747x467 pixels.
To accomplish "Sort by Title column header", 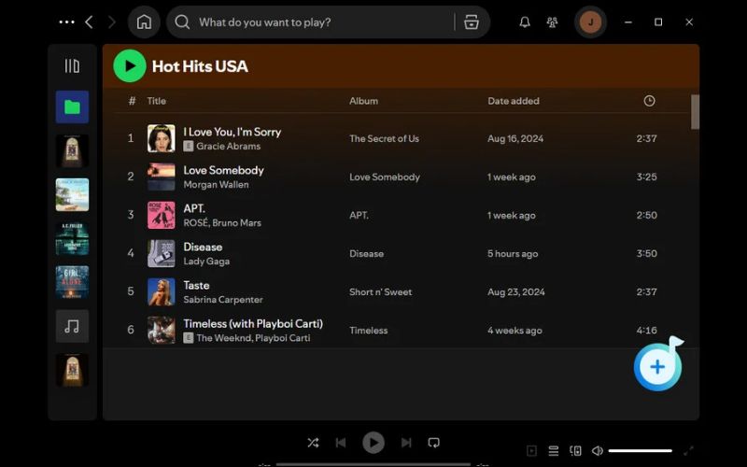I will click(156, 101).
